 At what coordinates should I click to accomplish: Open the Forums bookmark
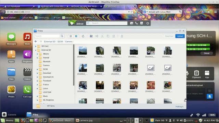click(67, 18)
